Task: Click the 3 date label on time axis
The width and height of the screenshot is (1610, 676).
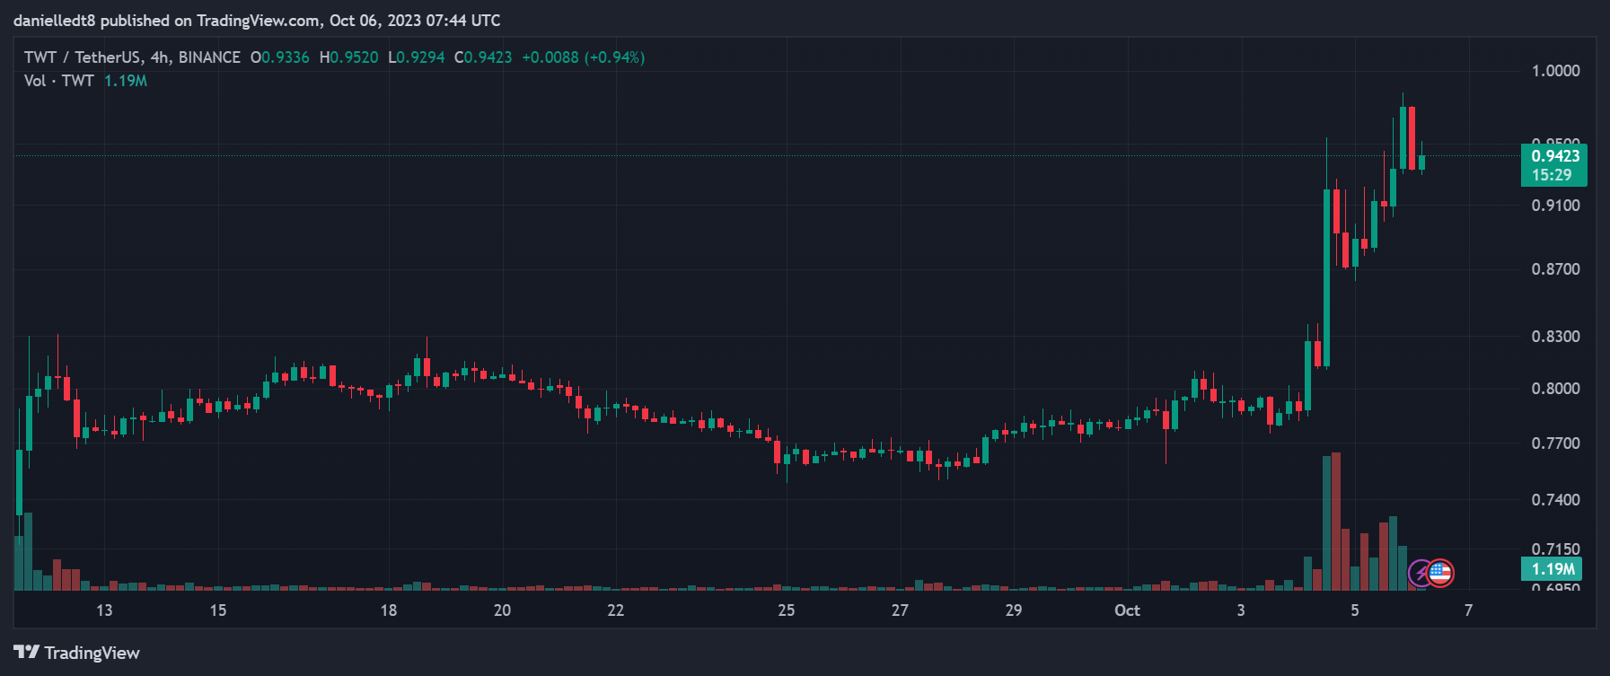Action: point(1241,610)
